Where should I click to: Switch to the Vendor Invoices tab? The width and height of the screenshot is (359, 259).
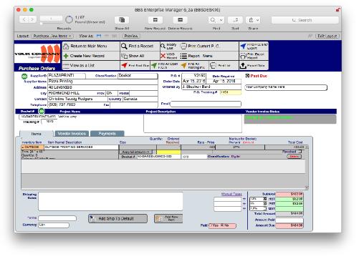[72, 134]
